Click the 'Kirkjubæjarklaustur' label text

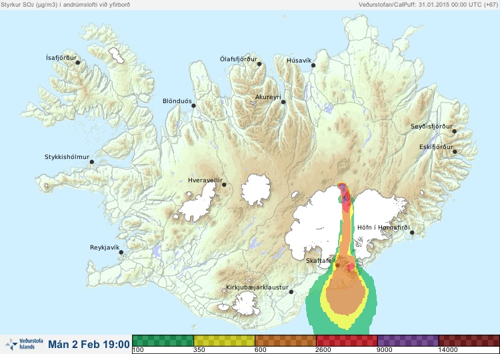pyautogui.click(x=257, y=287)
